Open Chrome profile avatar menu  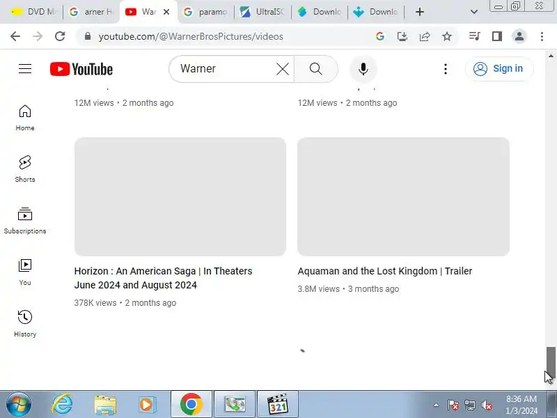click(519, 36)
